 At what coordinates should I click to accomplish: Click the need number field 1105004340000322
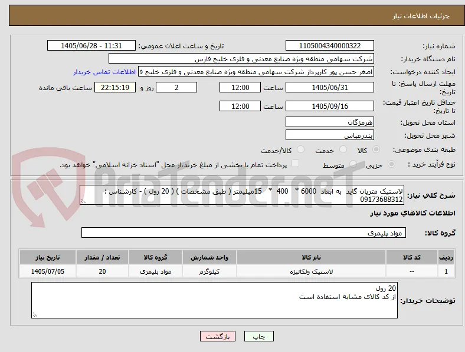[x=330, y=45]
